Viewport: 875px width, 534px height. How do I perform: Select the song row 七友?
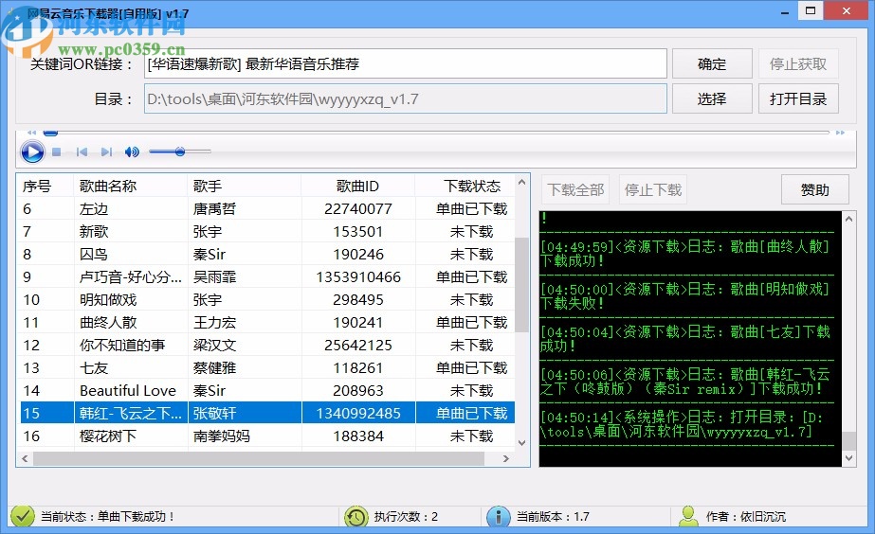[x=267, y=368]
